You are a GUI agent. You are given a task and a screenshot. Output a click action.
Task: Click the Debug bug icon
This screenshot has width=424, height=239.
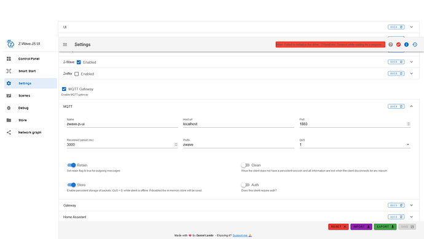[x=9, y=108]
